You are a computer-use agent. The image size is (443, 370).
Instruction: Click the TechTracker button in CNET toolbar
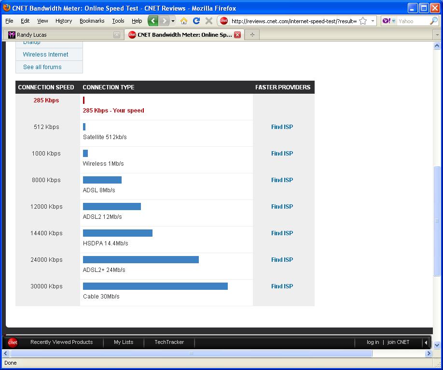click(x=169, y=342)
